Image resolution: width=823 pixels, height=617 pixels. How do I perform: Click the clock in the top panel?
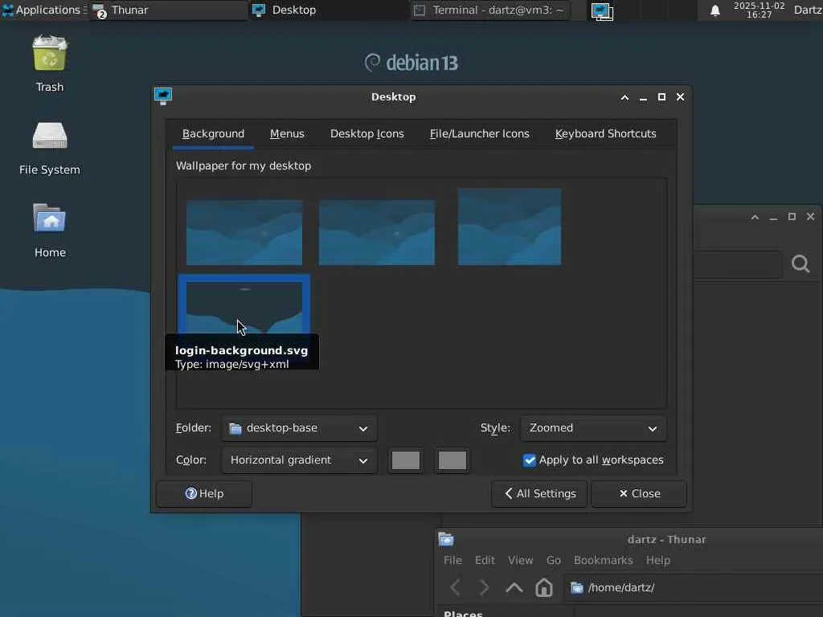759,10
